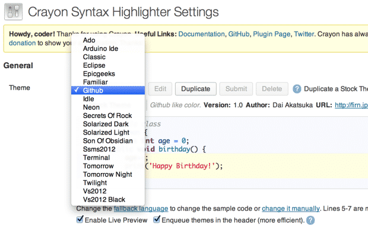The height and width of the screenshot is (227, 368).
Task: Select Ado theme from dropdown list
Action: 108,40
